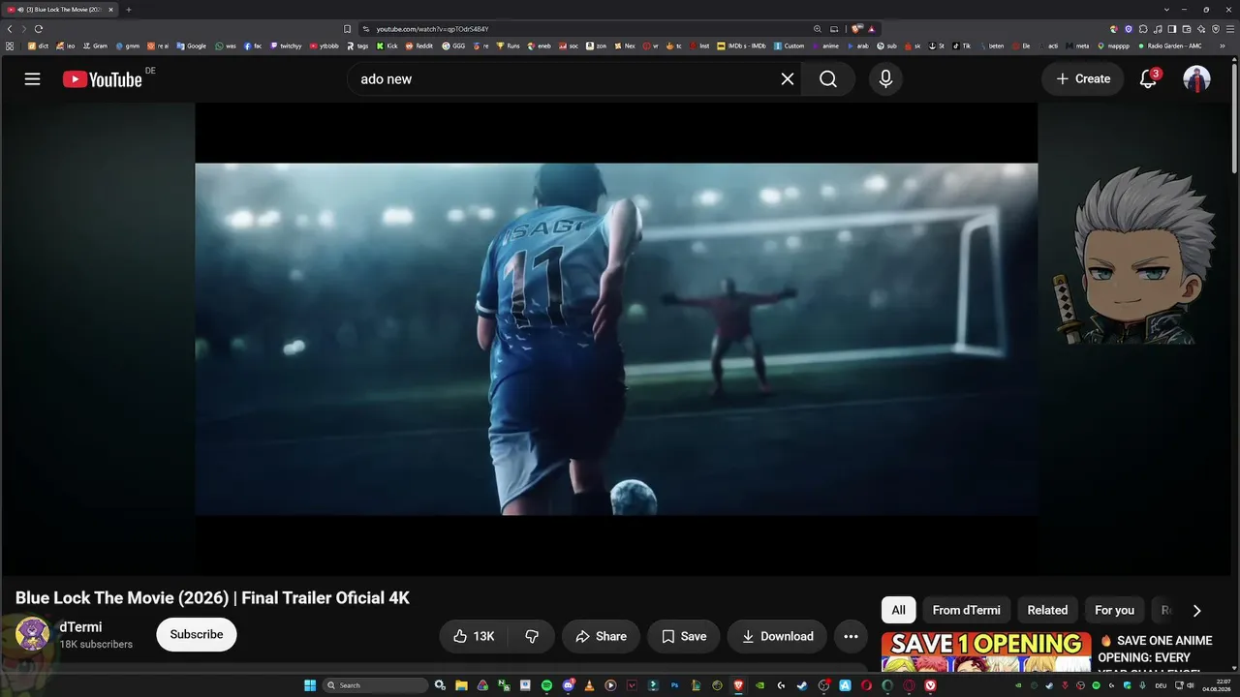Open the 'Kick' bookmark
The image size is (1240, 697).
pos(387,45)
